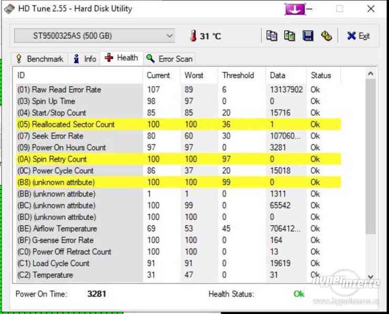Click the Current column header
This screenshot has width=389, height=314.
[162, 75]
